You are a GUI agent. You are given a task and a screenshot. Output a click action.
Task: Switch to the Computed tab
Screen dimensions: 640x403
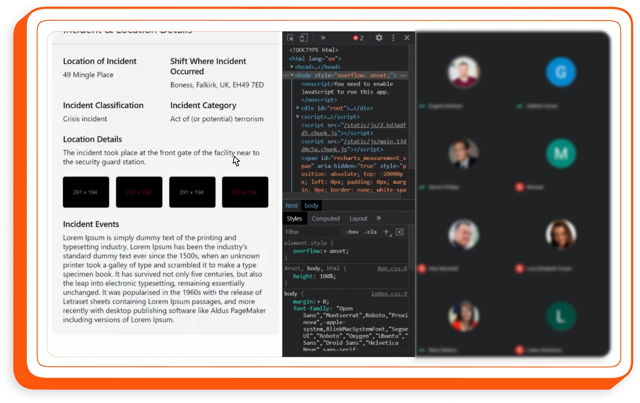[326, 218]
